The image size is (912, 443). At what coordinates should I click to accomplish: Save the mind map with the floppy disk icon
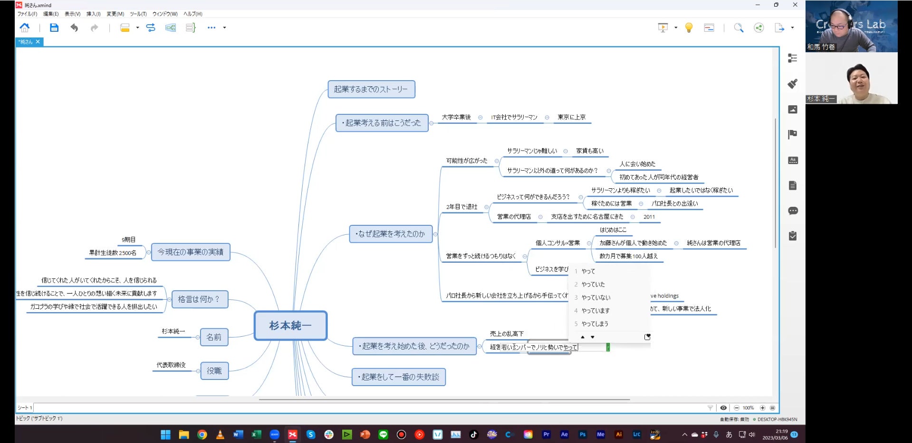[x=54, y=28]
